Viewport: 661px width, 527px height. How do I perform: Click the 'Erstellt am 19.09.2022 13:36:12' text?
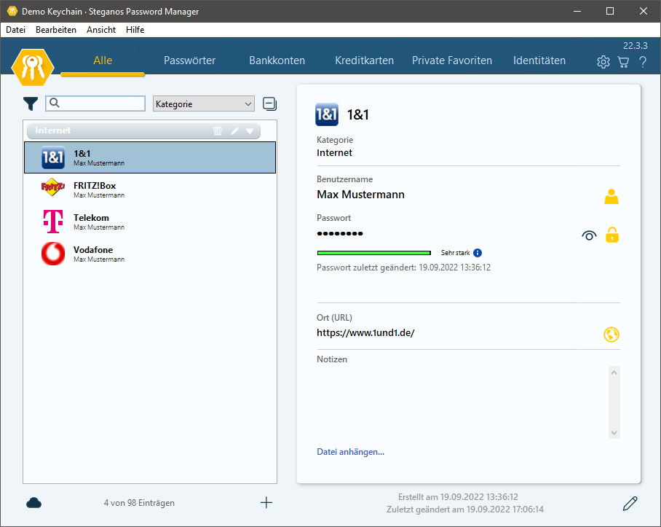coord(458,497)
